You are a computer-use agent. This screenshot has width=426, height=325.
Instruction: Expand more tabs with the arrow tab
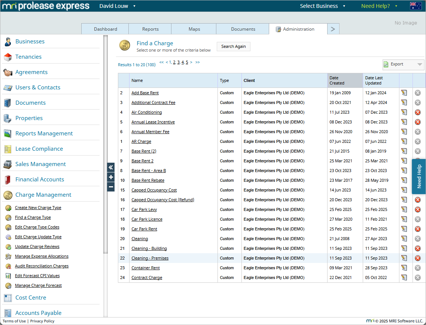[333, 29]
